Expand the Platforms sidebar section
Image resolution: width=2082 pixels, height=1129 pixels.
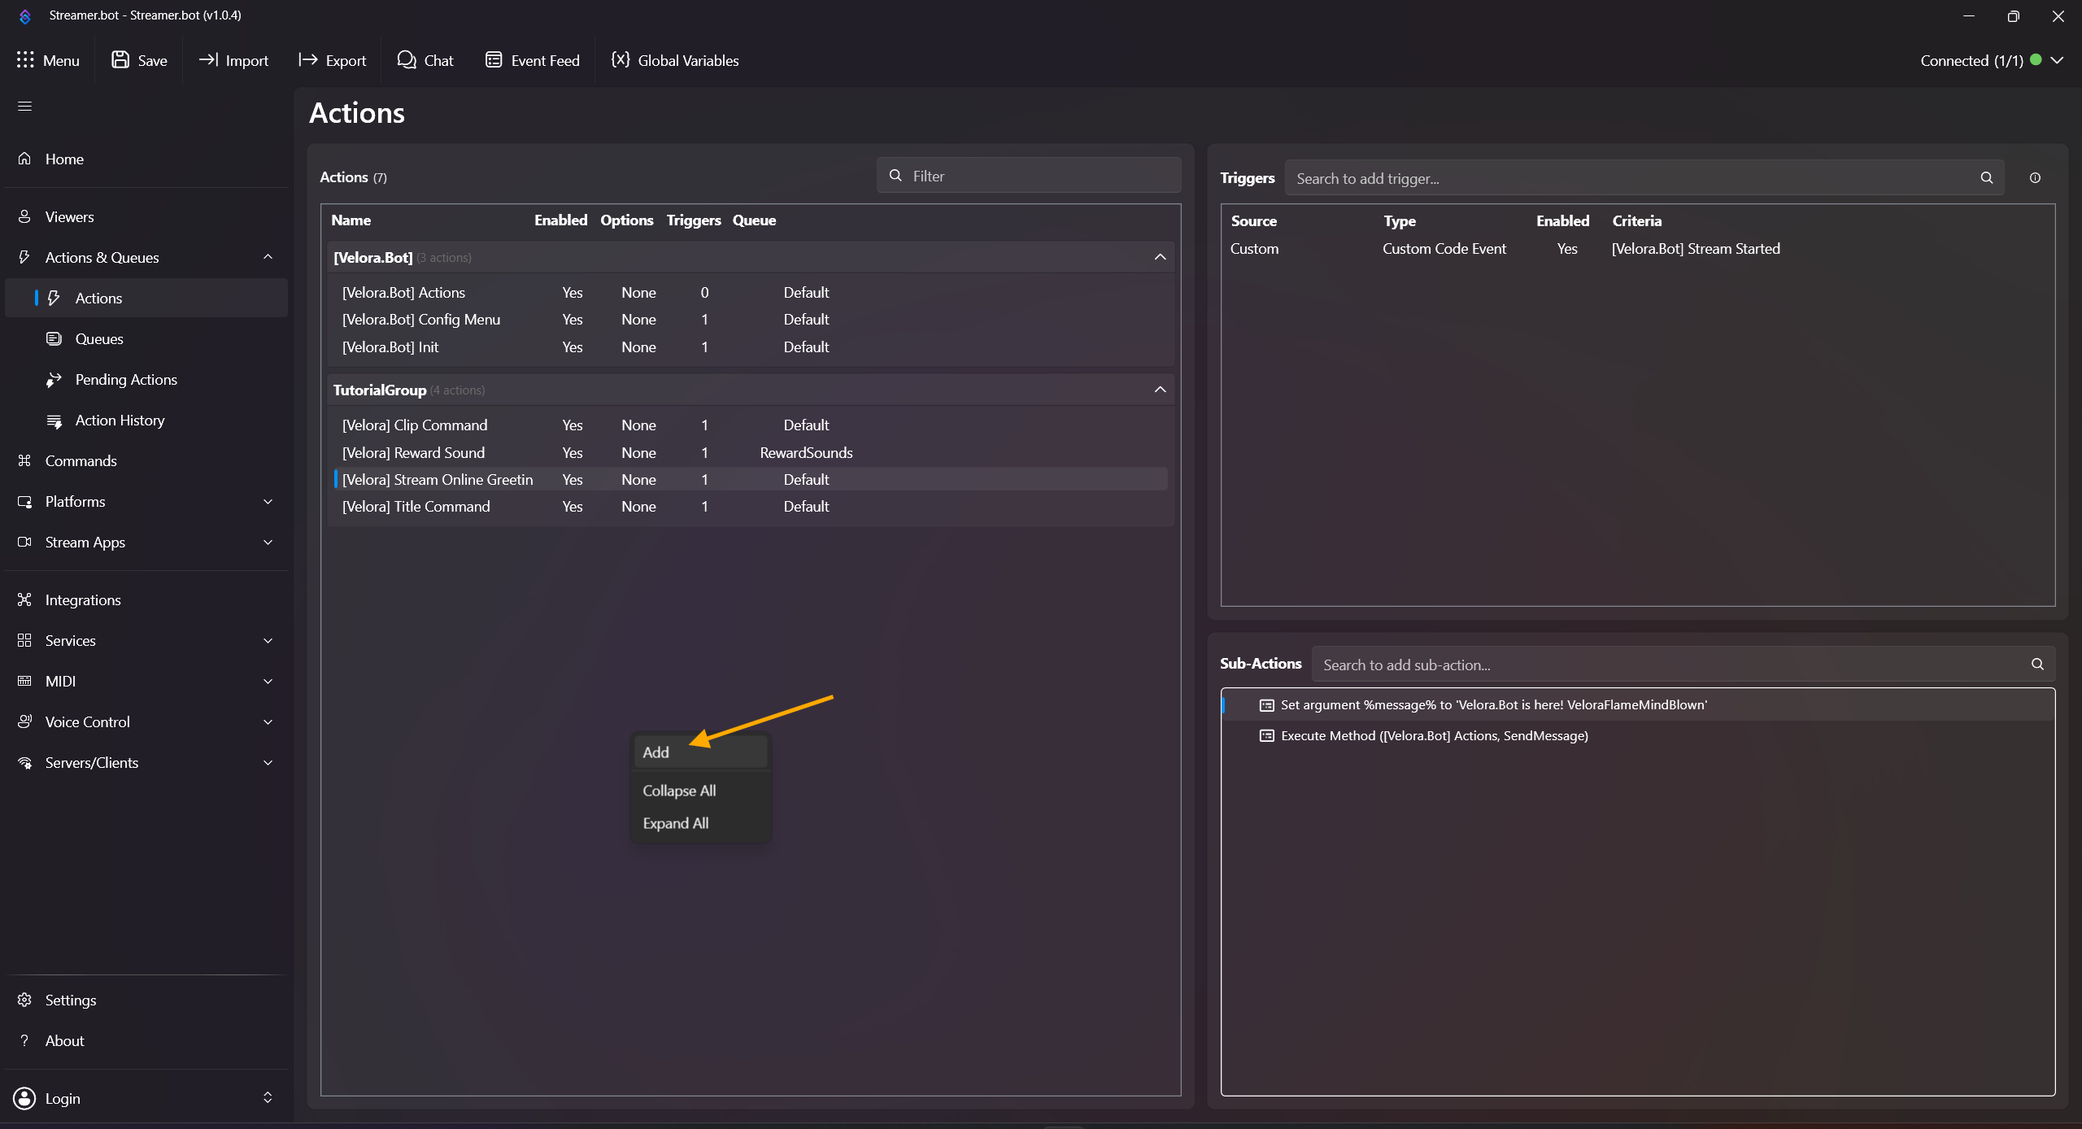point(268,502)
